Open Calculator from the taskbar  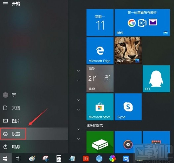[x=59, y=159]
